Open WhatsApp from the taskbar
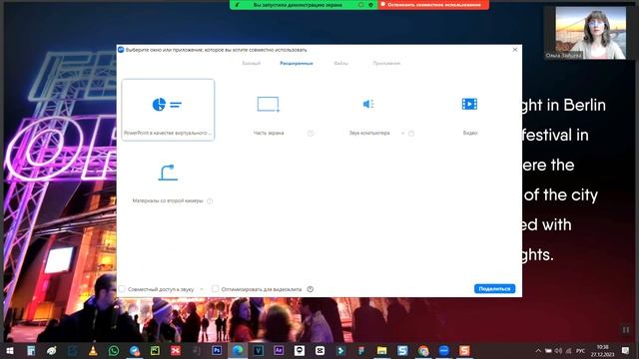Image resolution: width=639 pixels, height=359 pixels. pos(114,350)
